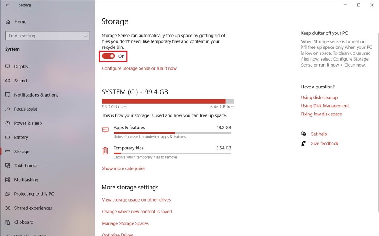Open Notifications & actions page
Image resolution: width=379 pixels, height=236 pixels.
[x=36, y=95]
